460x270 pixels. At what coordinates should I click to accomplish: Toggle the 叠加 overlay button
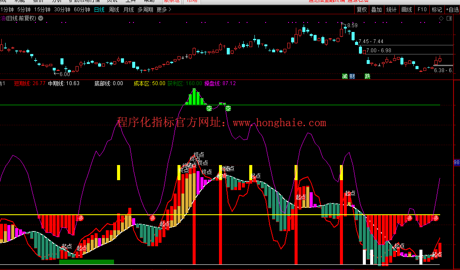click(x=376, y=10)
